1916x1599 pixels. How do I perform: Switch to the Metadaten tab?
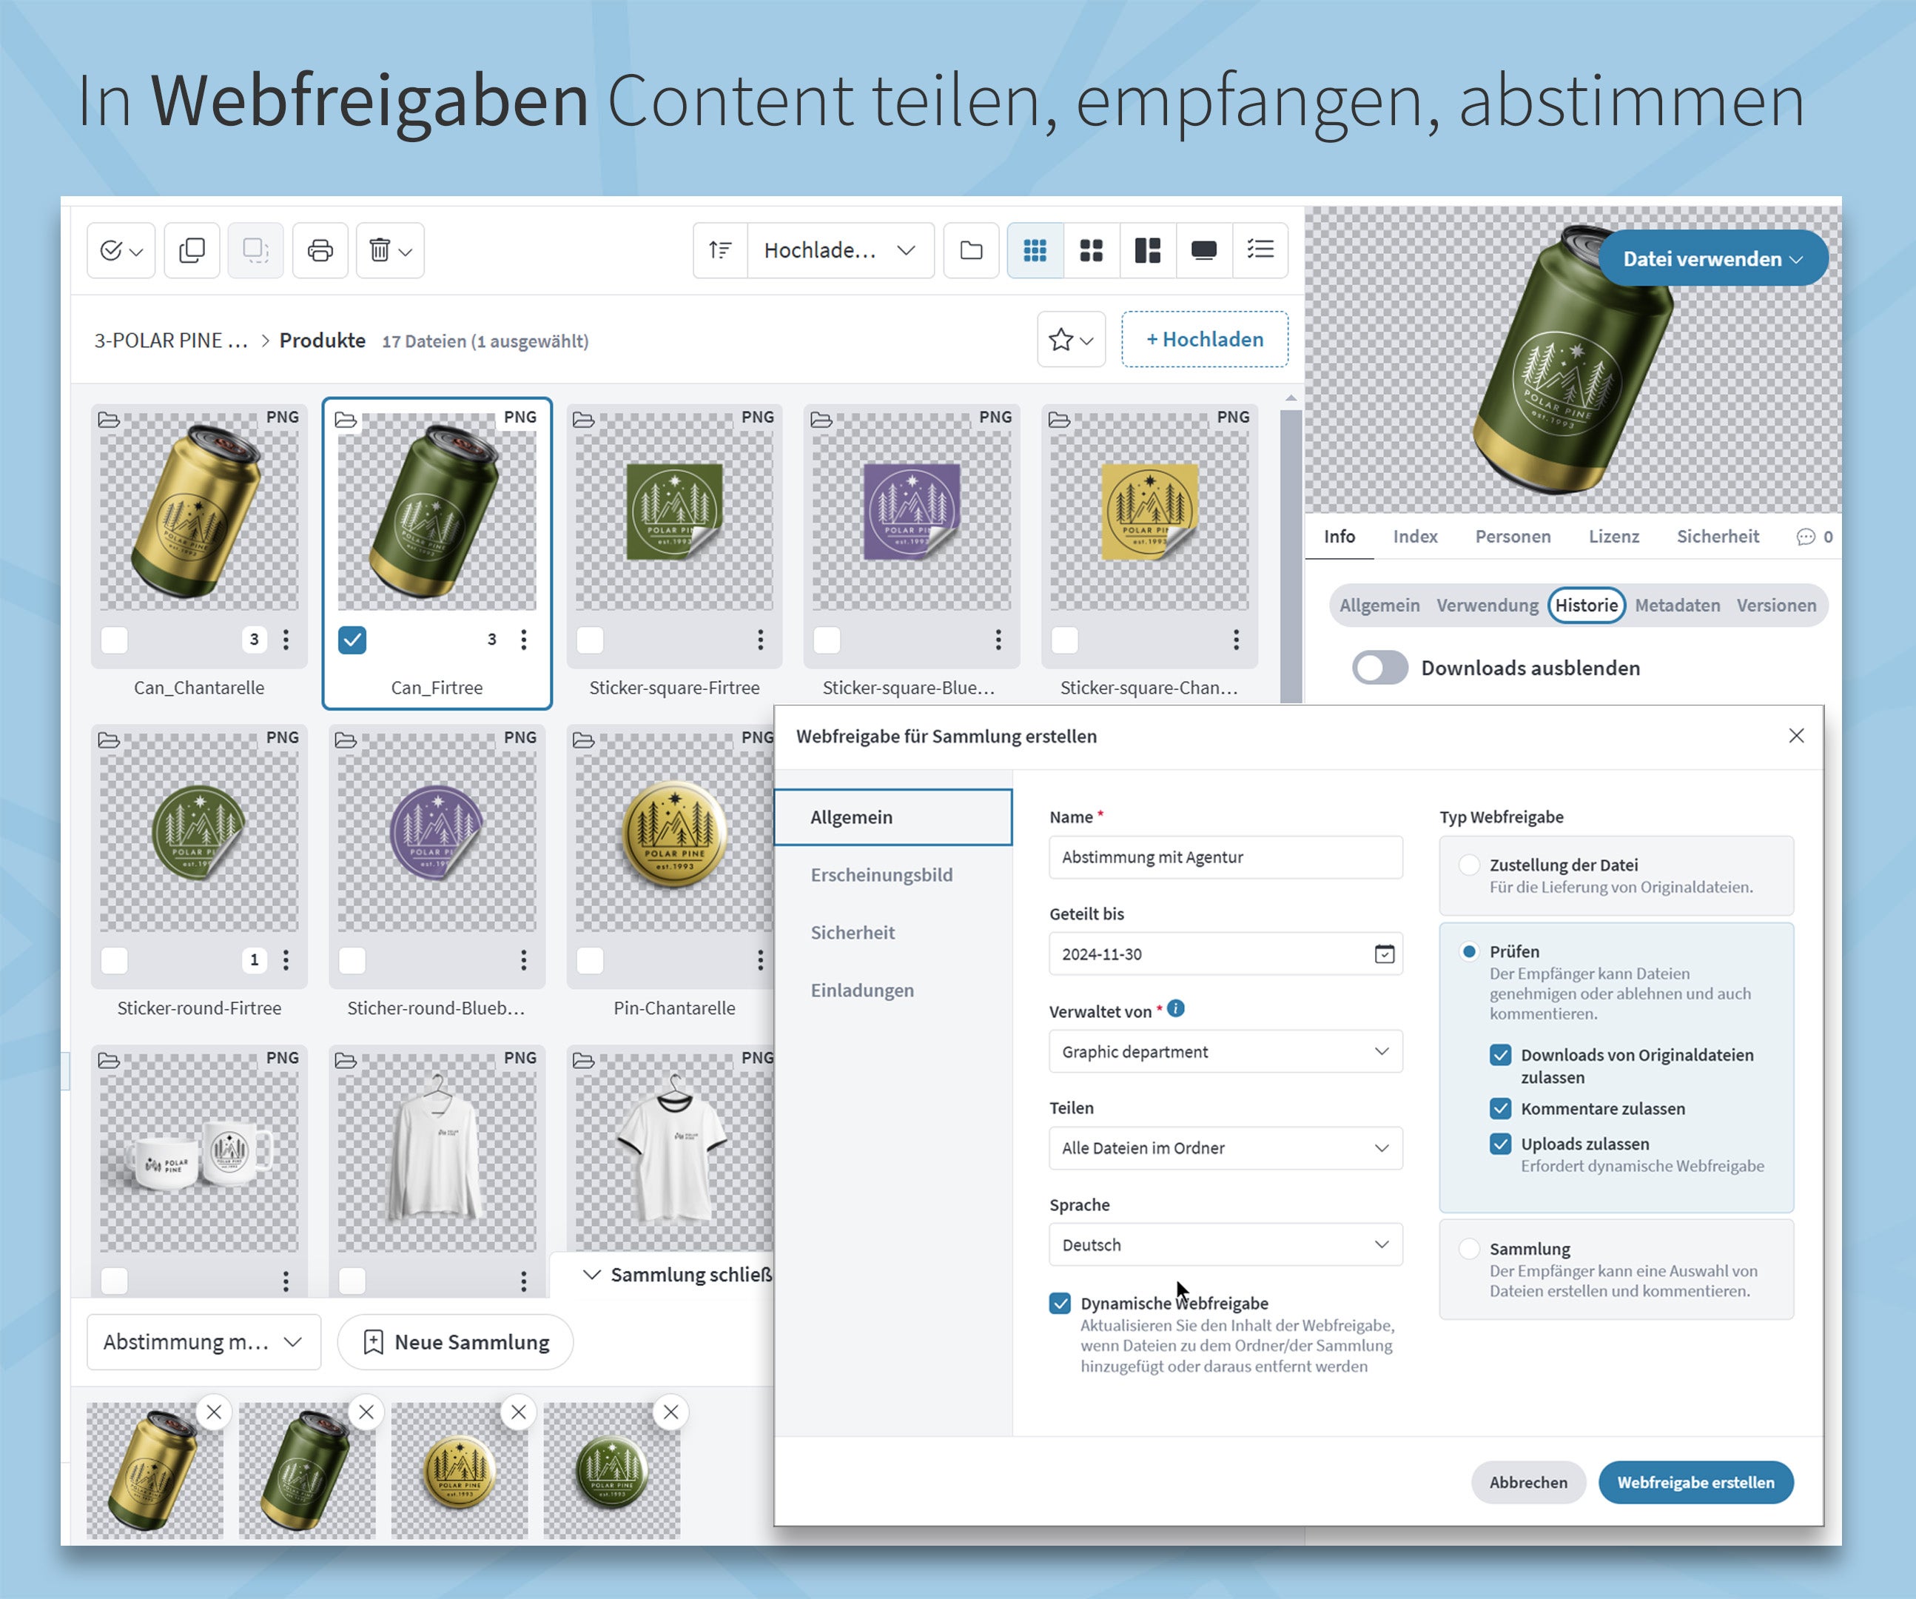1677,605
